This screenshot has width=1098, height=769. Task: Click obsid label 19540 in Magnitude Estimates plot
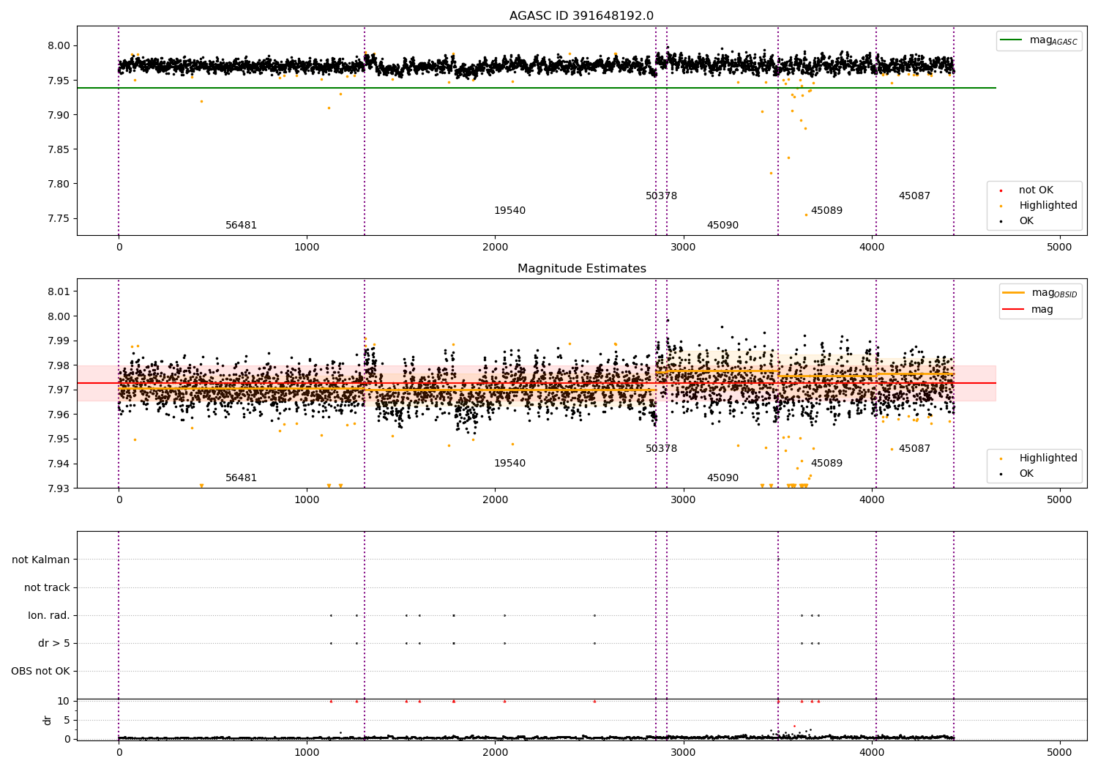[x=509, y=464]
